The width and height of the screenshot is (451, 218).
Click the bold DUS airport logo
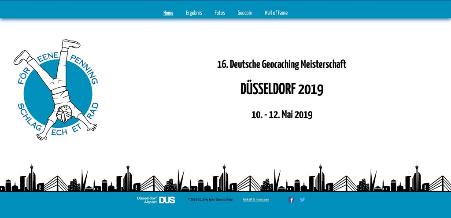(167, 200)
